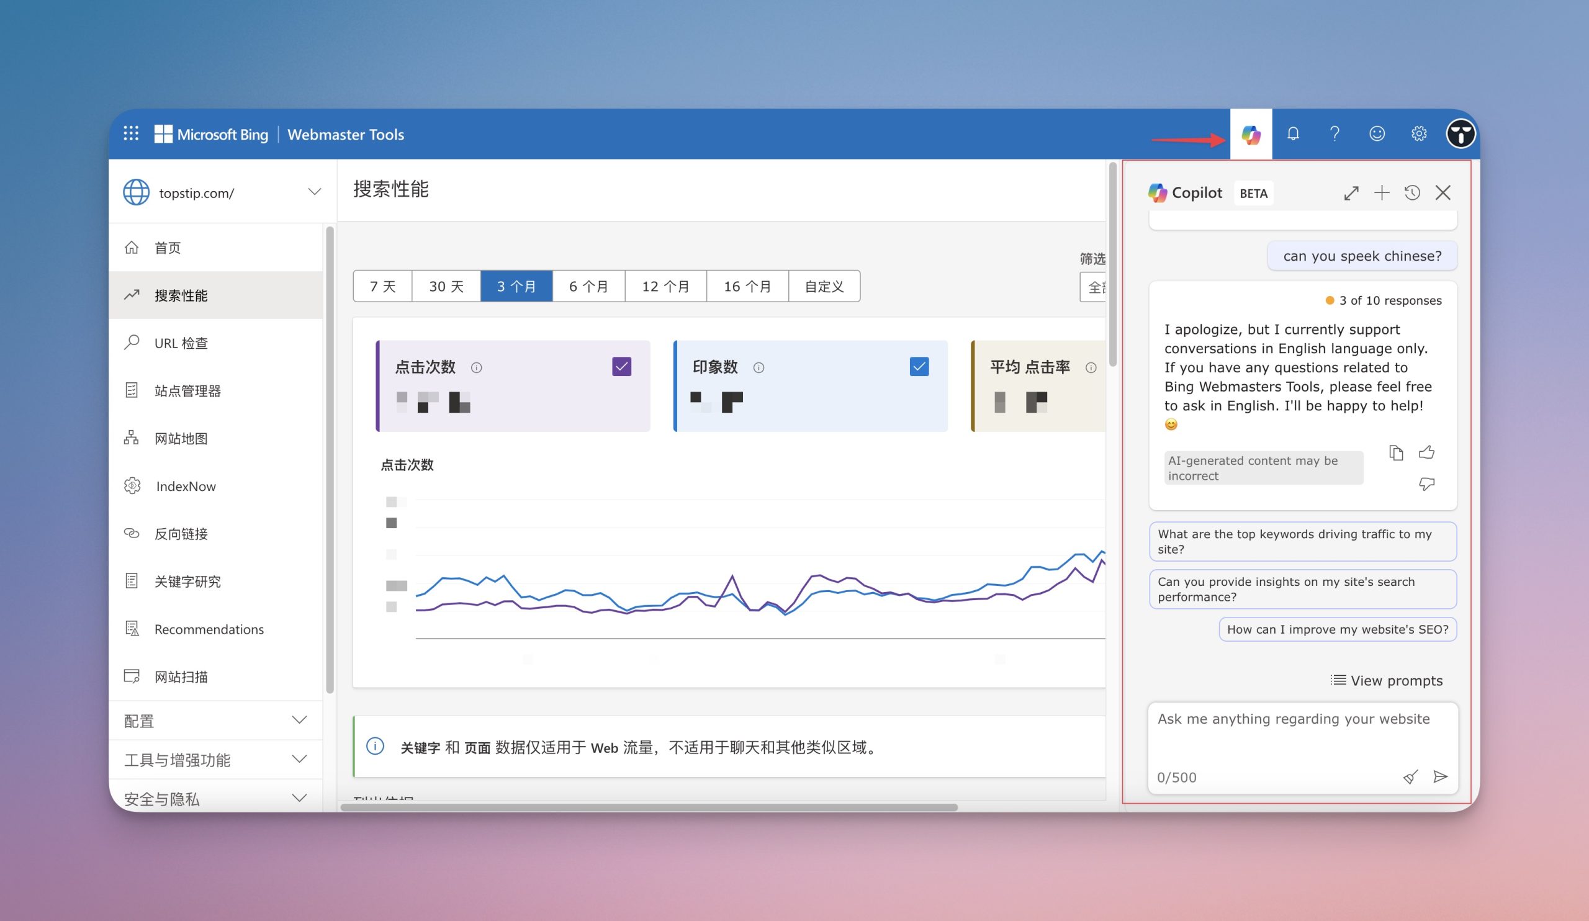Close the Copilot panel
The width and height of the screenshot is (1589, 921).
click(x=1443, y=193)
